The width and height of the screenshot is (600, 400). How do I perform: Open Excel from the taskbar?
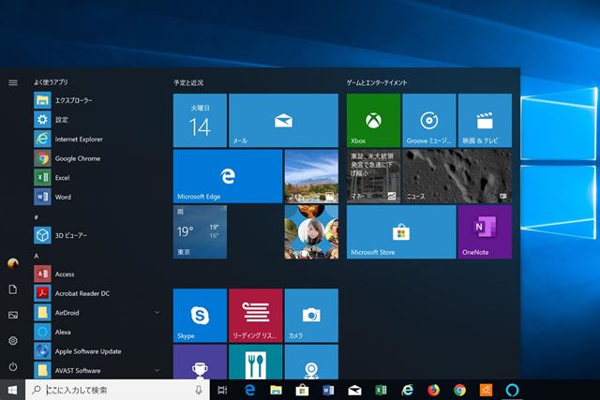381,390
